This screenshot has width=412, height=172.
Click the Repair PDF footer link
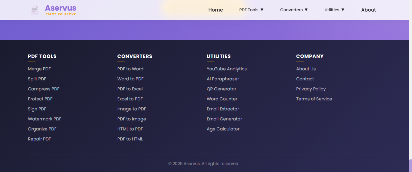[x=39, y=139]
